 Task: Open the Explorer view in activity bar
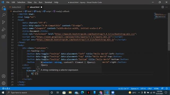(3, 8)
